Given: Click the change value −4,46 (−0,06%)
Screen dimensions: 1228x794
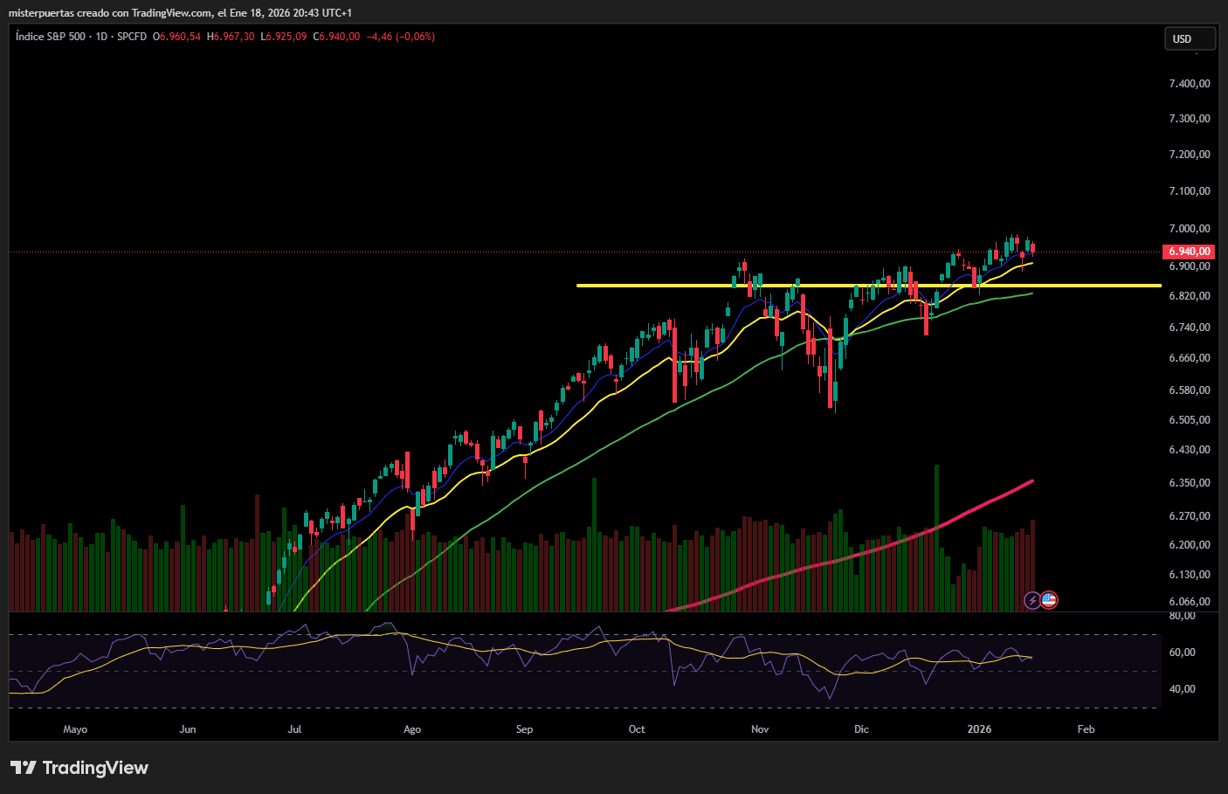Looking at the screenshot, I should pyautogui.click(x=400, y=37).
